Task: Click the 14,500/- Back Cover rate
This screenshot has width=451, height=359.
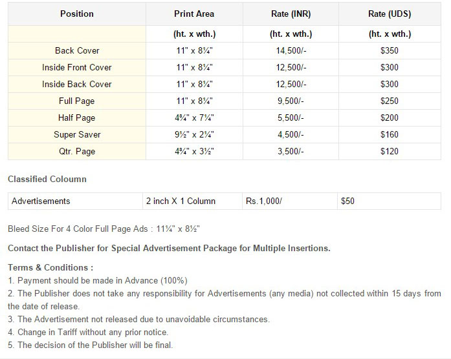Action: point(291,51)
